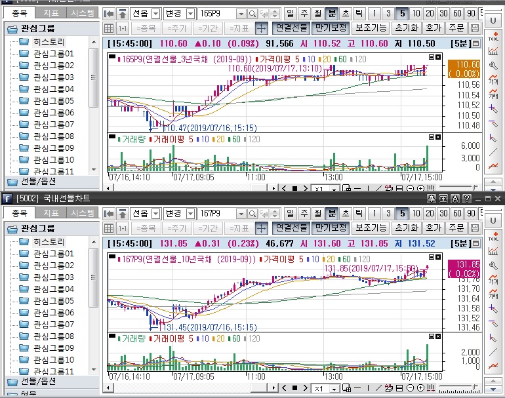
Task: Click the 167P9 code input field
Action: tap(217, 214)
